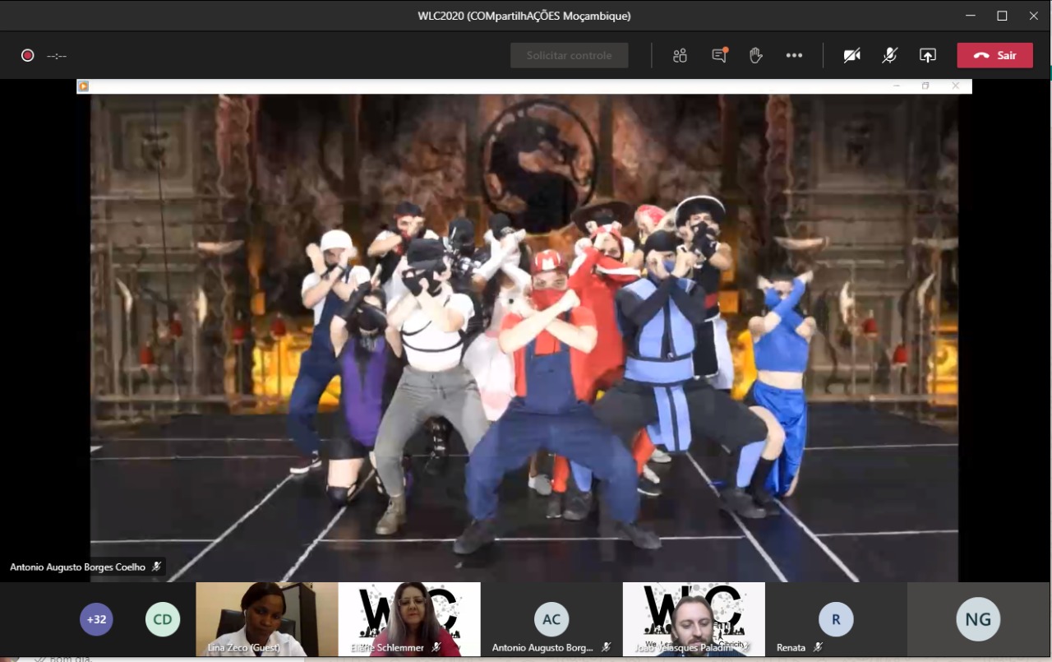The width and height of the screenshot is (1052, 662).
Task: Click the shared Mortal Kombat dance video
Action: point(524,338)
